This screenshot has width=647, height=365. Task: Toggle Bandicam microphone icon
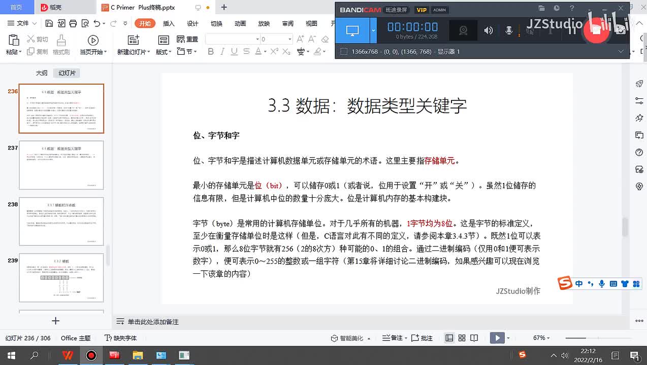[x=509, y=30]
